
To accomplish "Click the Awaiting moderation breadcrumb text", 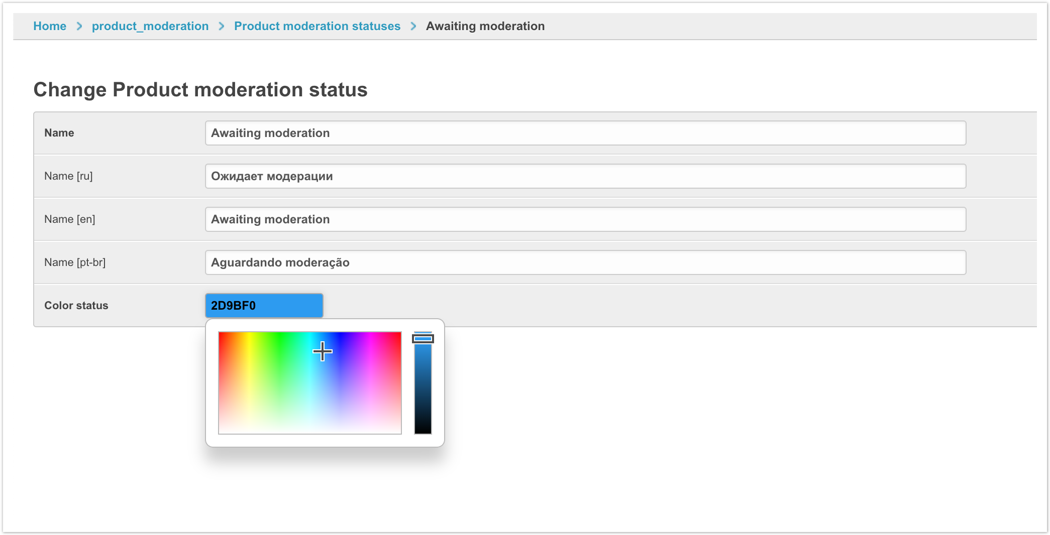I will coord(485,26).
